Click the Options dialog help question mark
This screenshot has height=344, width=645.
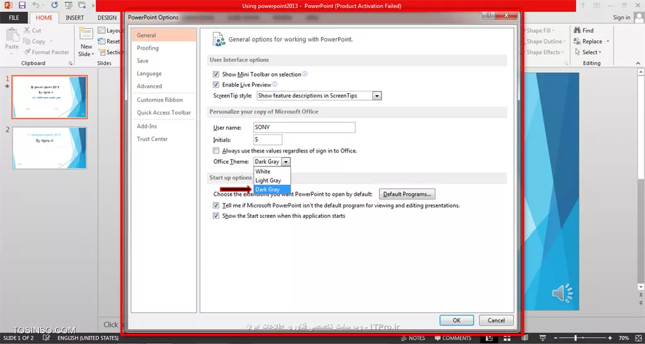[488, 15]
